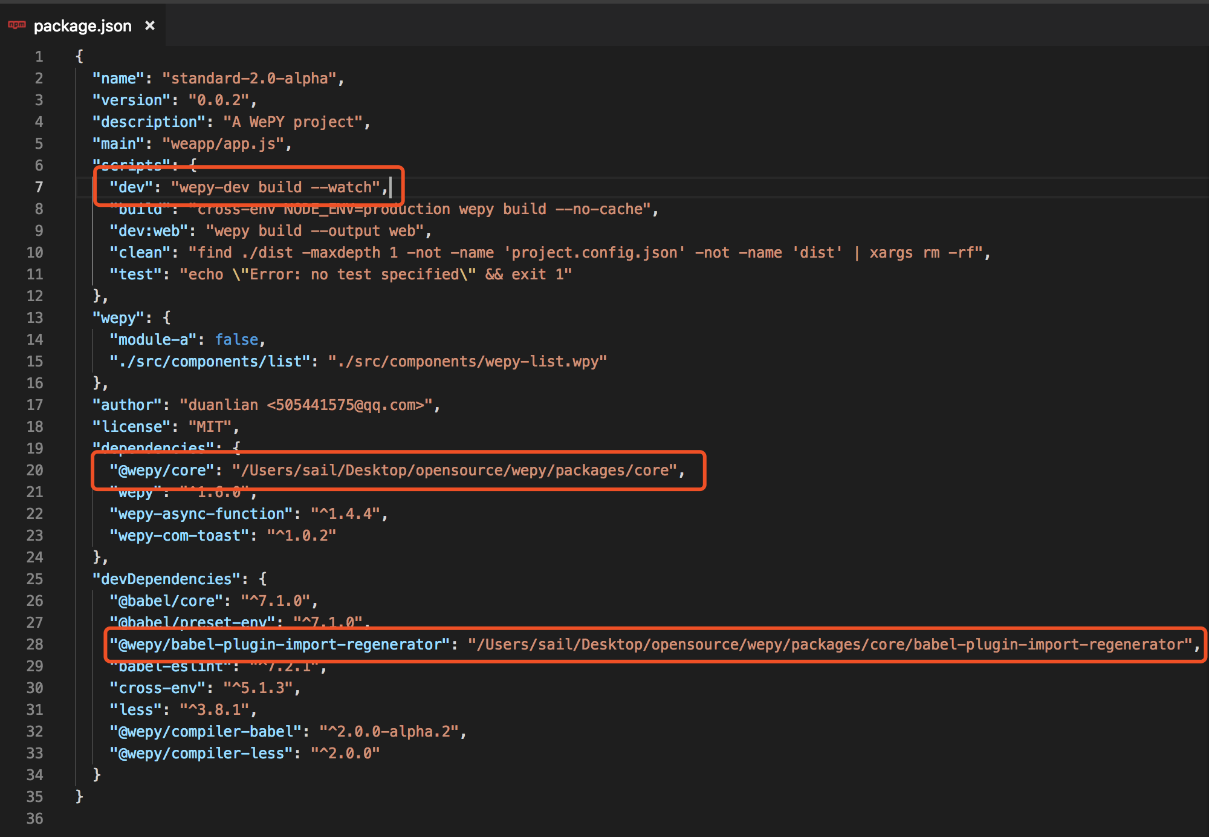The image size is (1209, 837).
Task: Select the devDependencies key on line 25
Action: [166, 579]
